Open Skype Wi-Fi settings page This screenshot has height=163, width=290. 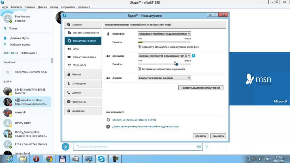[83, 65]
